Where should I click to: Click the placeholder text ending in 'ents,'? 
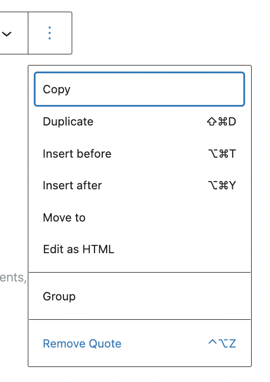click(13, 278)
